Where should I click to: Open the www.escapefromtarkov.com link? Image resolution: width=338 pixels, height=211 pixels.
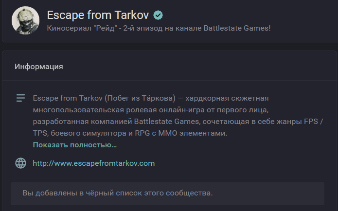93,163
